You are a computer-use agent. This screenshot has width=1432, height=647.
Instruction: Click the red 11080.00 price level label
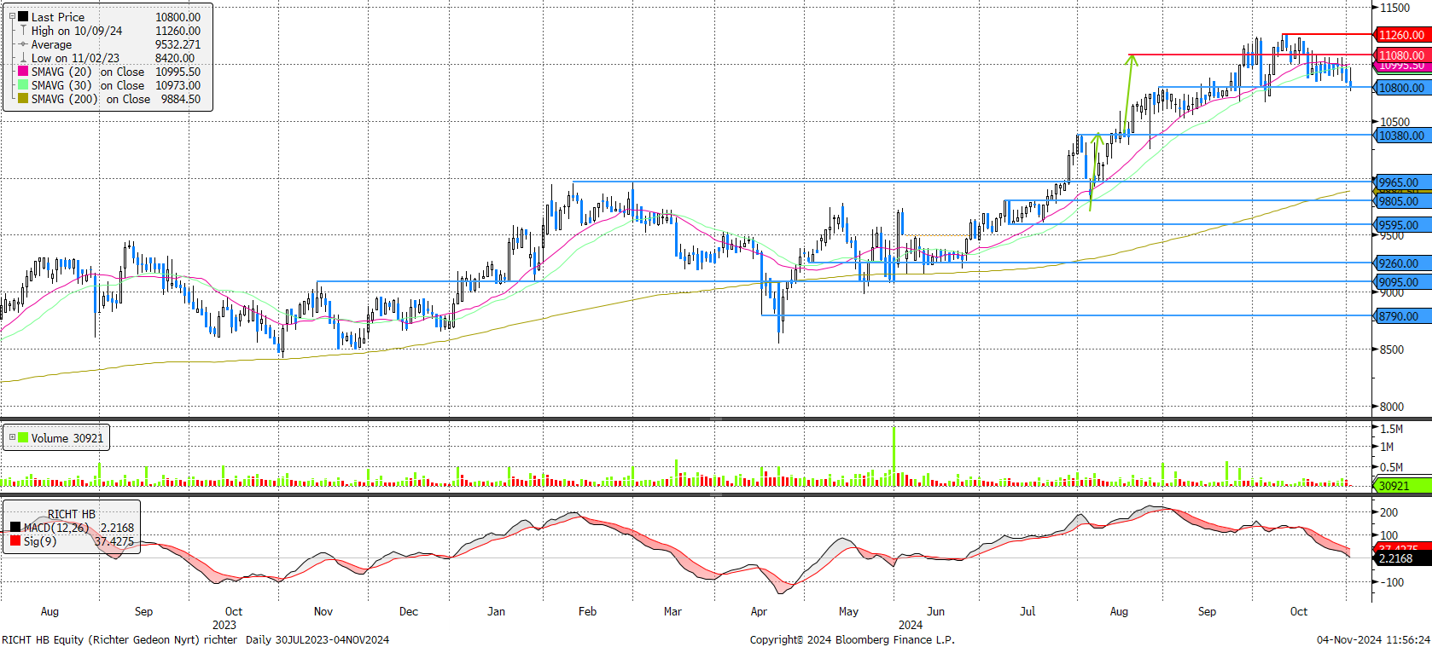coord(1401,55)
